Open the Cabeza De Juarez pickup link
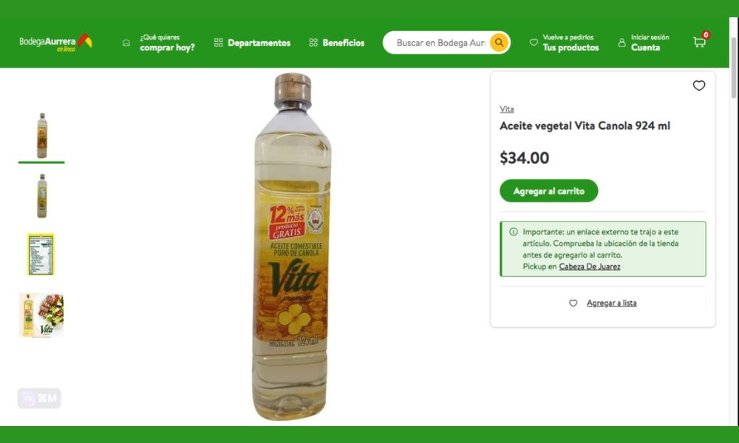The height and width of the screenshot is (443, 739). click(x=589, y=267)
